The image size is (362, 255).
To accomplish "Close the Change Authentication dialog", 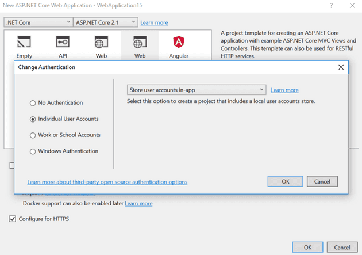I will (x=341, y=67).
